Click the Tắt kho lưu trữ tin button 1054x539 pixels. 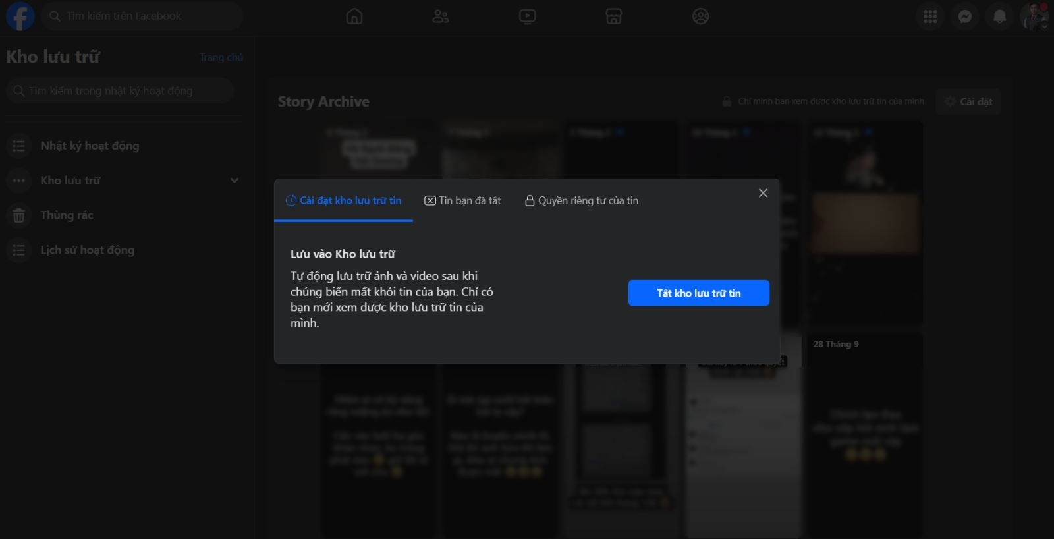click(x=699, y=293)
